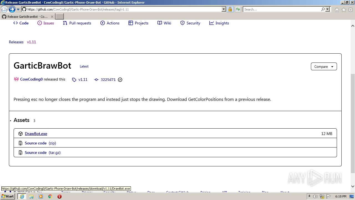
Task: Refresh the page with the refresh icon
Action: [x=238, y=9]
